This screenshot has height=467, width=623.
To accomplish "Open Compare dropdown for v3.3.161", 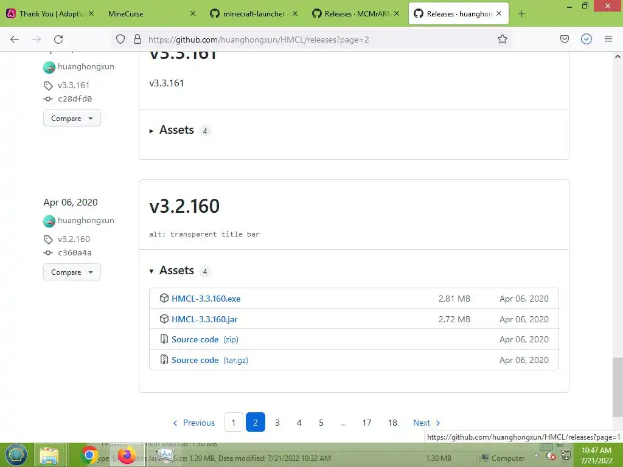I will pyautogui.click(x=72, y=119).
